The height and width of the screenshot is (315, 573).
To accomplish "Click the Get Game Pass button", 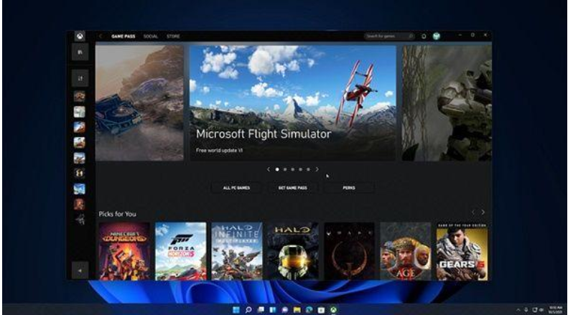I will click(292, 188).
